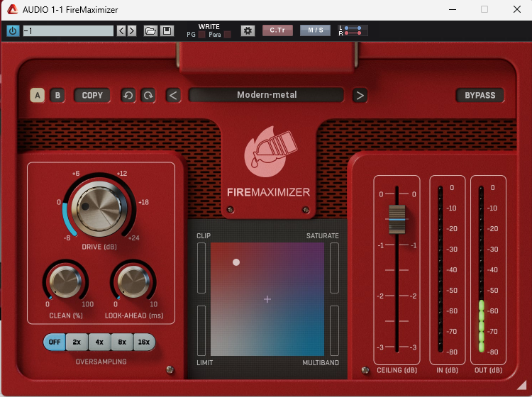Image resolution: width=532 pixels, height=397 pixels.
Task: Set oversampling to 8x
Action: 122,342
